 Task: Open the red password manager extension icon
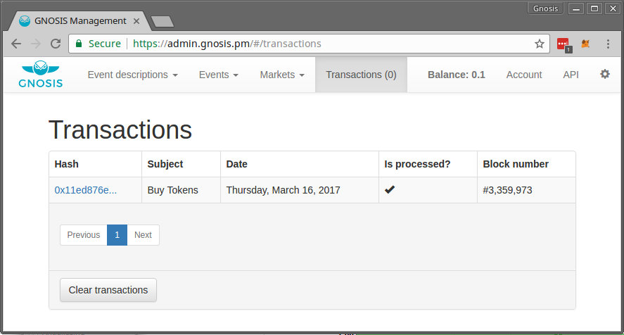tap(563, 44)
